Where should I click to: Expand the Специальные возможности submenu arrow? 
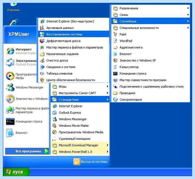click(188, 28)
